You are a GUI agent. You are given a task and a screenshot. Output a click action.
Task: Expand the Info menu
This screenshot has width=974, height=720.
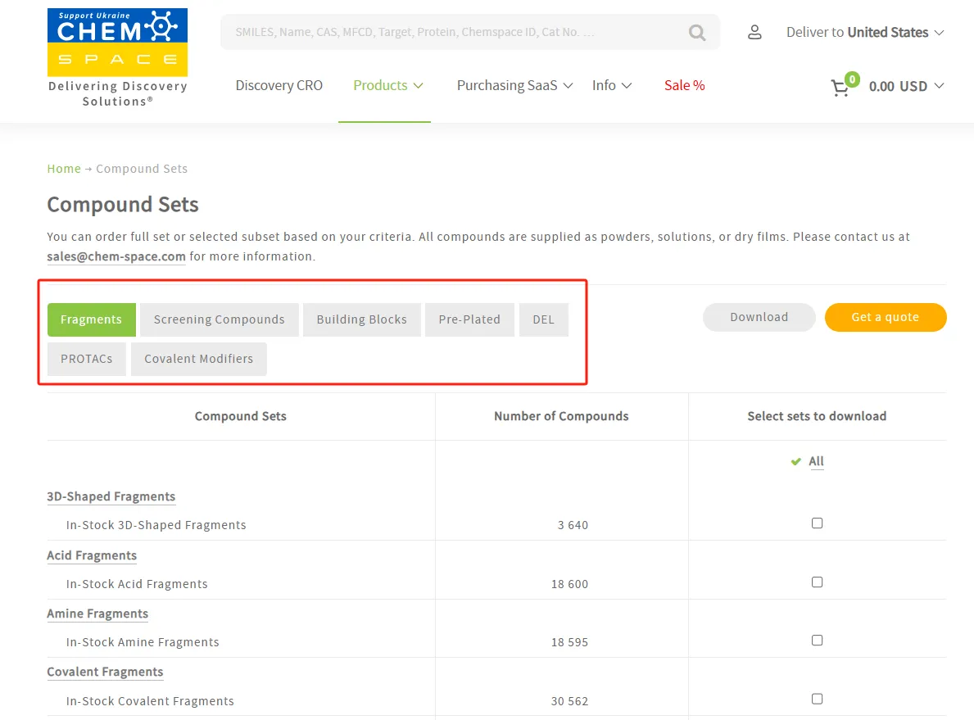pos(611,86)
